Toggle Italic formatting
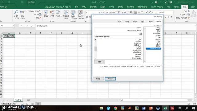 [169, 17]
